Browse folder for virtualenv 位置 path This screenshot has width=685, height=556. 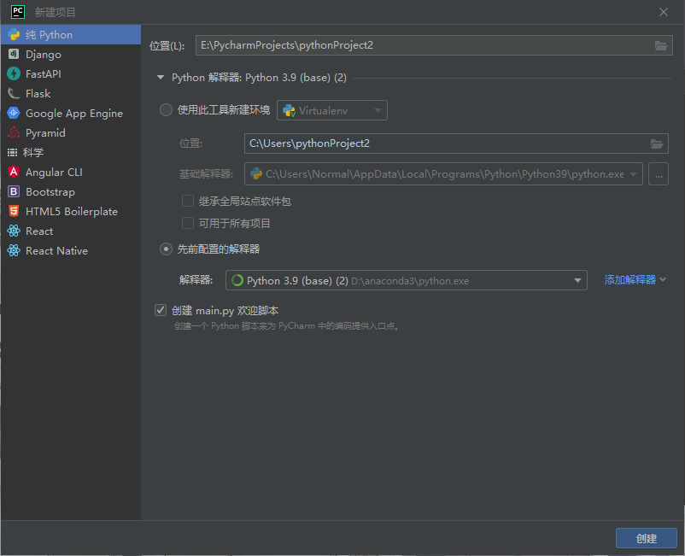tap(657, 143)
